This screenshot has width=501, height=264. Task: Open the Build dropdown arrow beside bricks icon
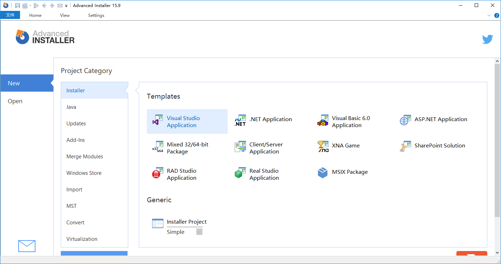click(x=31, y=6)
